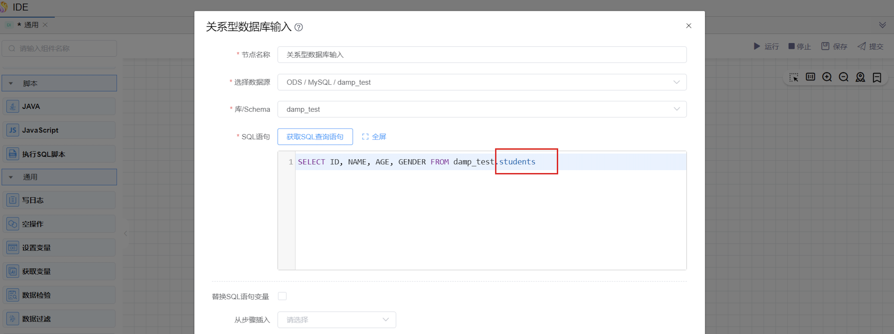Open the 库/Schema dropdown

click(x=481, y=109)
